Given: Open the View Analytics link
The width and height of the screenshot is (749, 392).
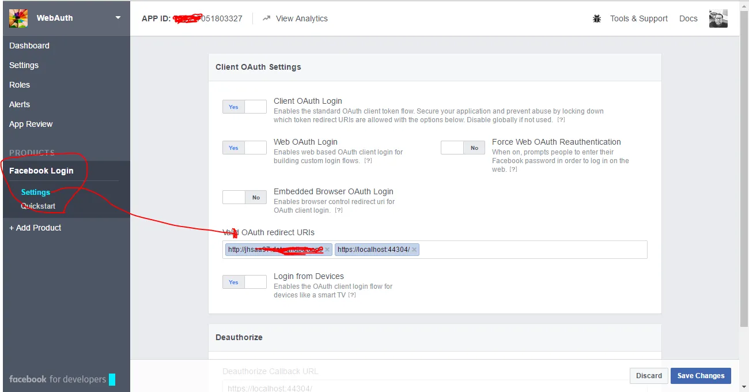Looking at the screenshot, I should (301, 18).
